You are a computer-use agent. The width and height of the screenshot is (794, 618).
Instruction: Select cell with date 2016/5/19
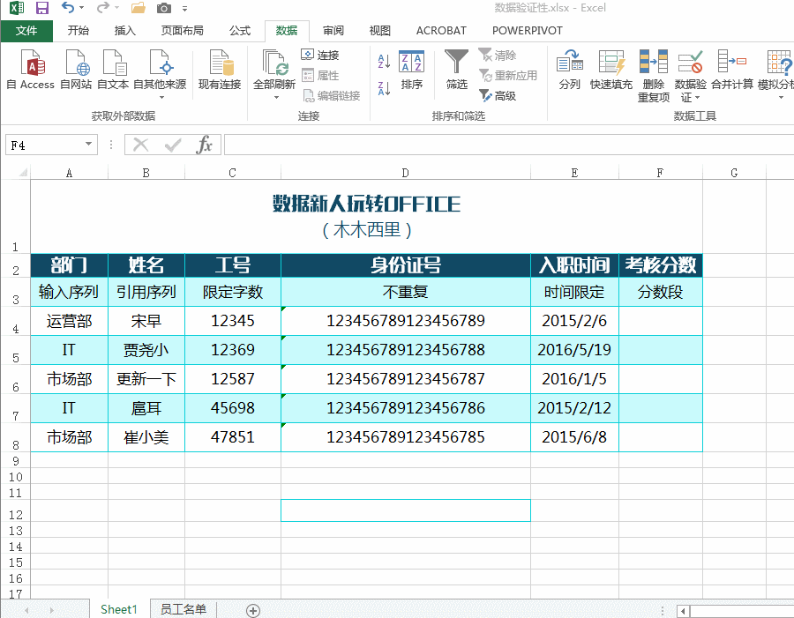(x=574, y=350)
